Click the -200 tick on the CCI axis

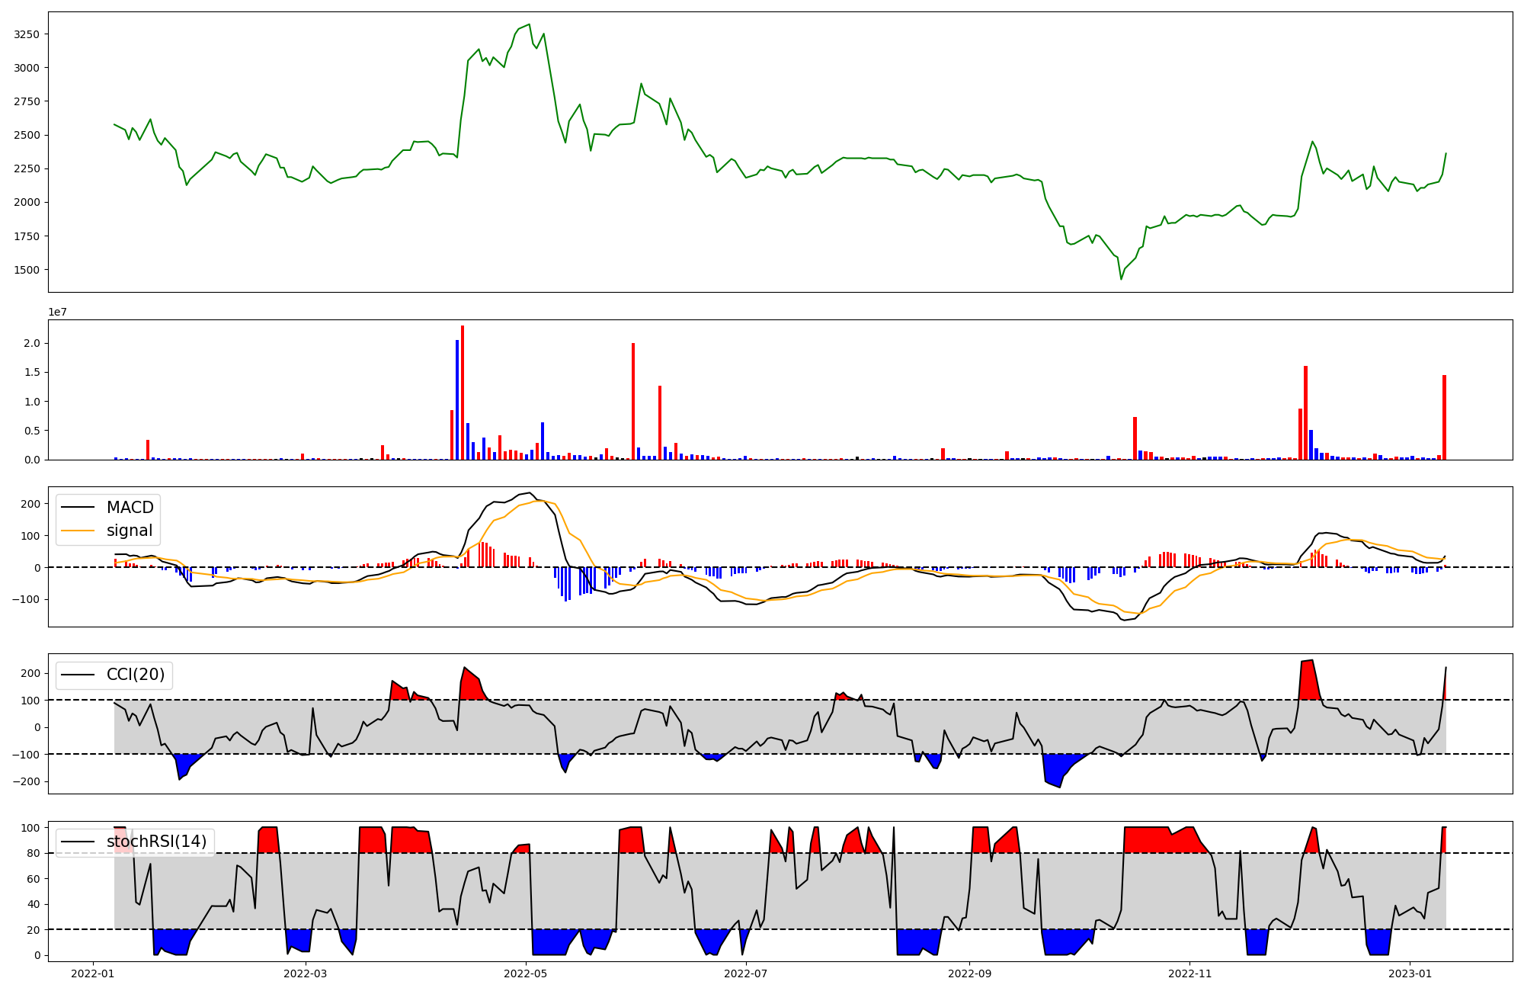(27, 782)
